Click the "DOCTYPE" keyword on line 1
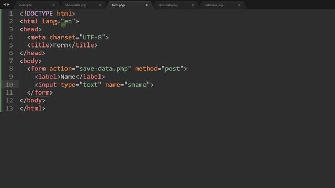Viewport: 335px width, 188px height. 40,14
